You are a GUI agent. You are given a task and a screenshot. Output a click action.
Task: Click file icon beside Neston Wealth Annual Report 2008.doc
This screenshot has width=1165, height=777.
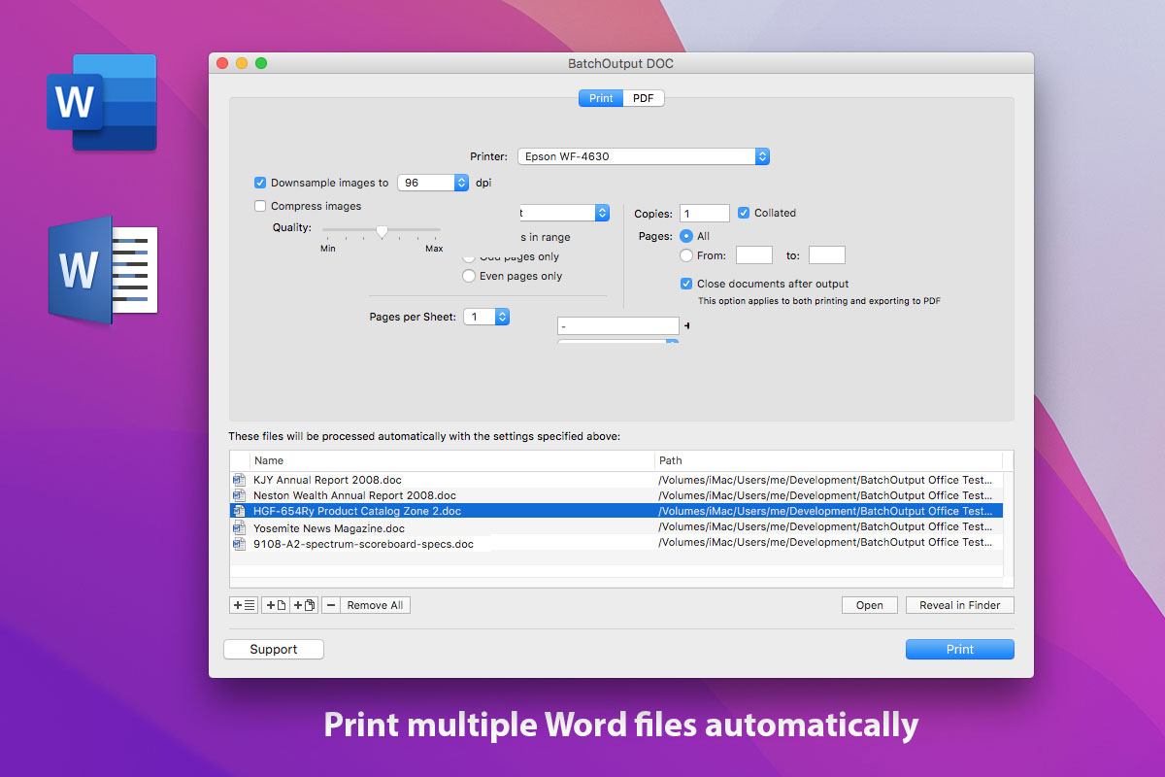[x=239, y=495]
